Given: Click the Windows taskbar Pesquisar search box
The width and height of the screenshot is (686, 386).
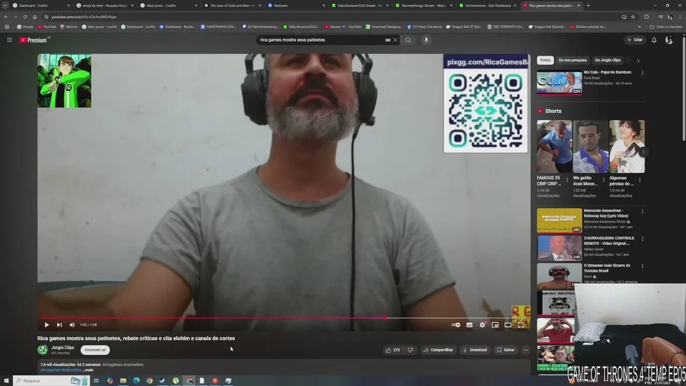Looking at the screenshot, I should 51,381.
